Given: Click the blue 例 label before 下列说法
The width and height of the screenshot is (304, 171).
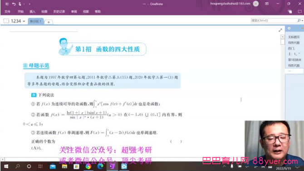Looking at the screenshot, I should (x=34, y=95).
